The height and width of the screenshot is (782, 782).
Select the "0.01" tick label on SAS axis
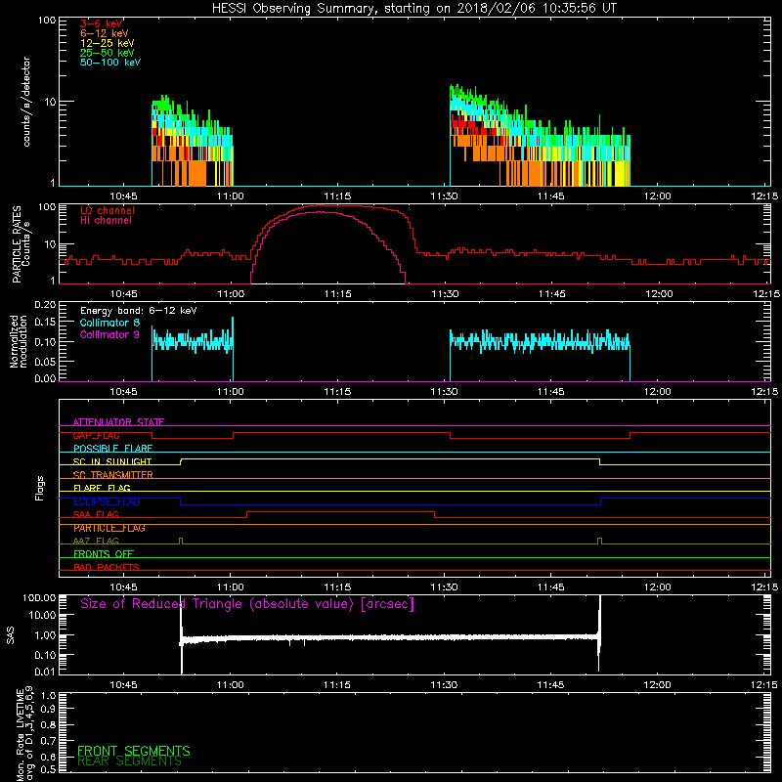(x=45, y=672)
